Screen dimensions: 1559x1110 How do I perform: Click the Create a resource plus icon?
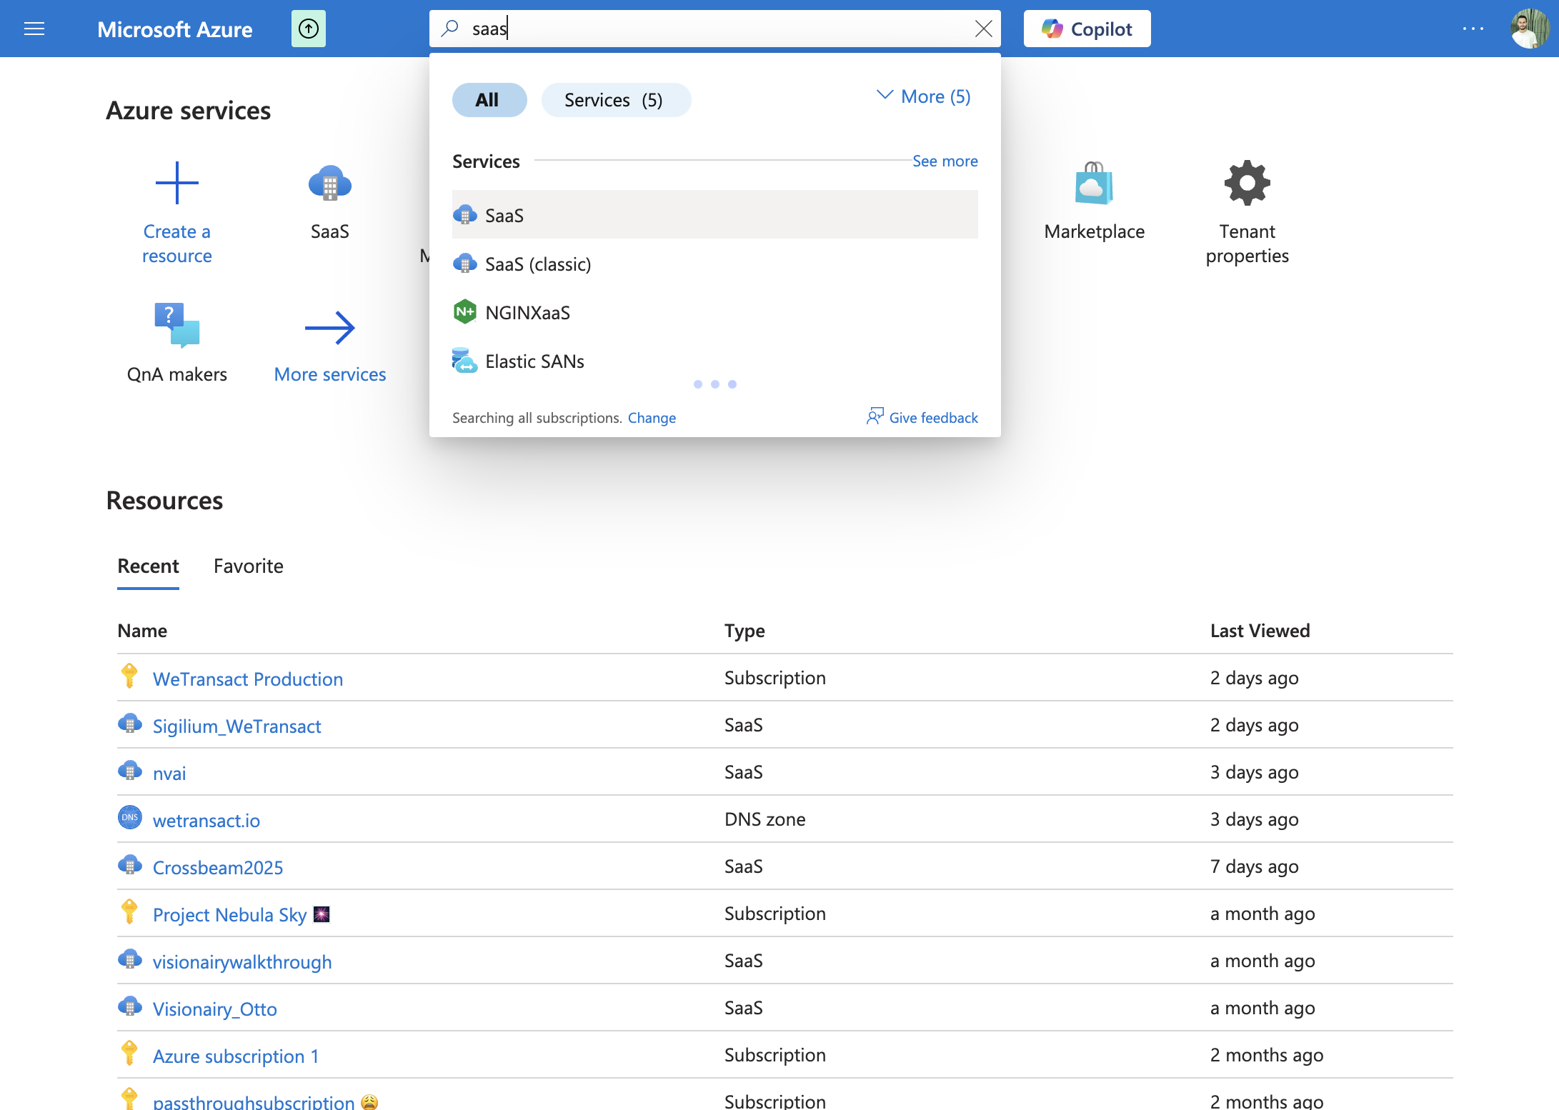coord(177,183)
